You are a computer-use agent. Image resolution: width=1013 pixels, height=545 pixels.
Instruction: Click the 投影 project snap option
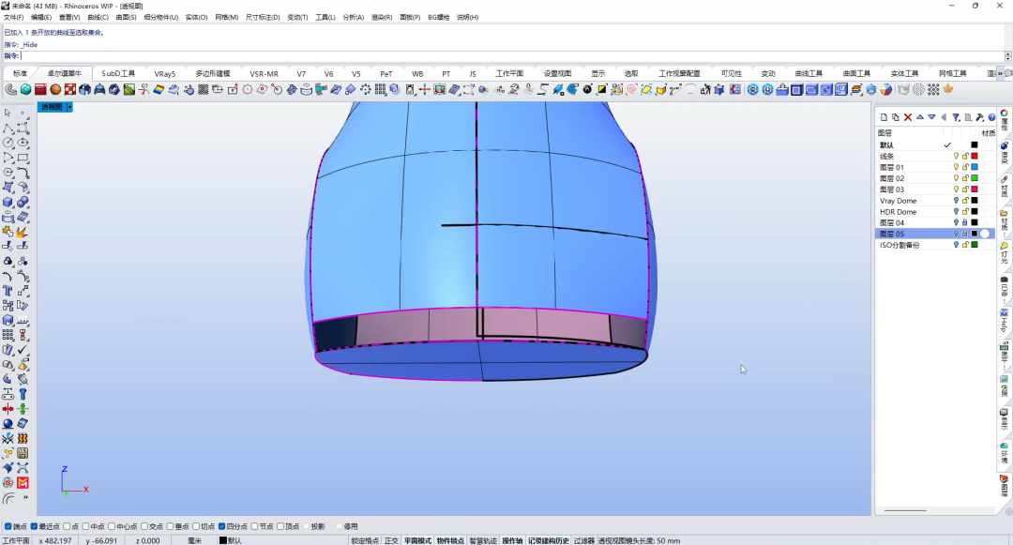[x=314, y=526]
